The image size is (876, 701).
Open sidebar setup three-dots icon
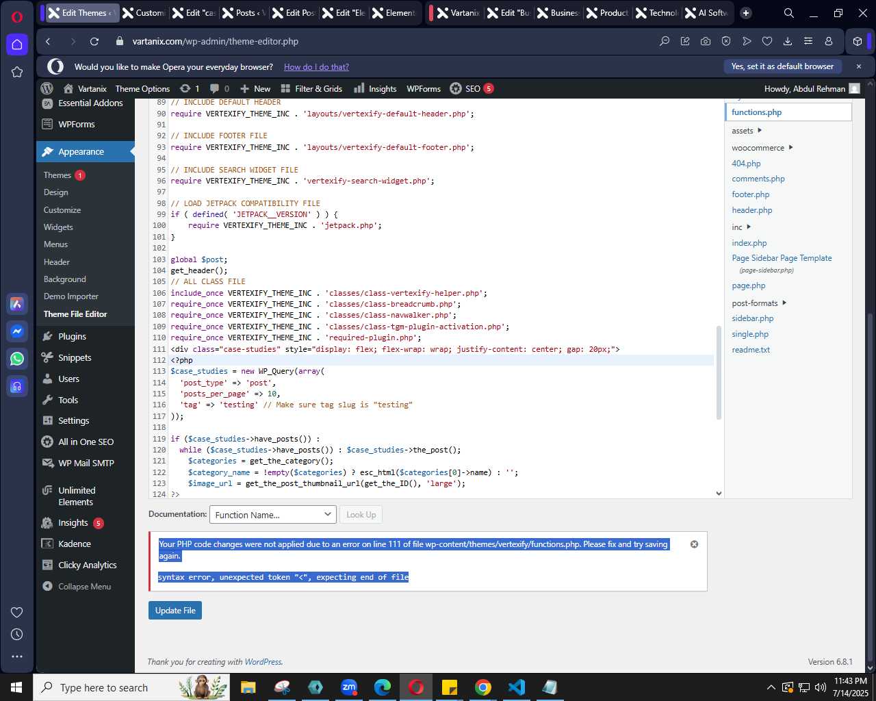coord(17,657)
